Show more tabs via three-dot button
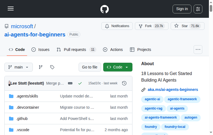 tap(198, 50)
